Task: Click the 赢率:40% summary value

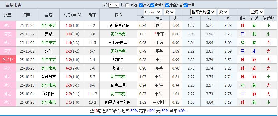Action: (x=147, y=111)
